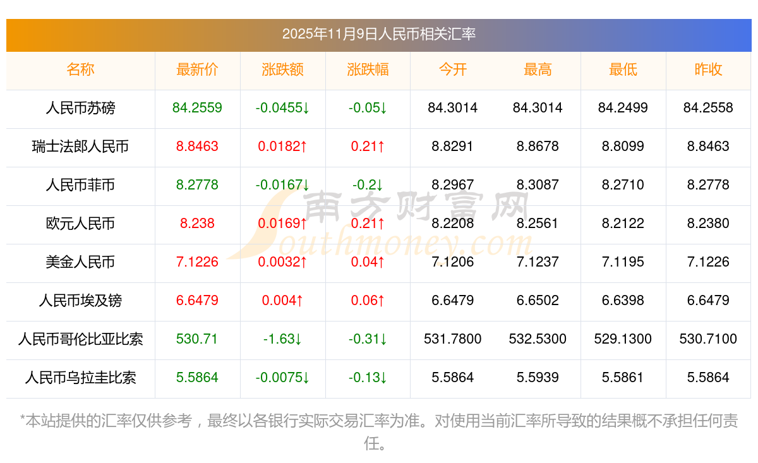Click the 今开 column header
This screenshot has width=758, height=463.
[x=452, y=70]
